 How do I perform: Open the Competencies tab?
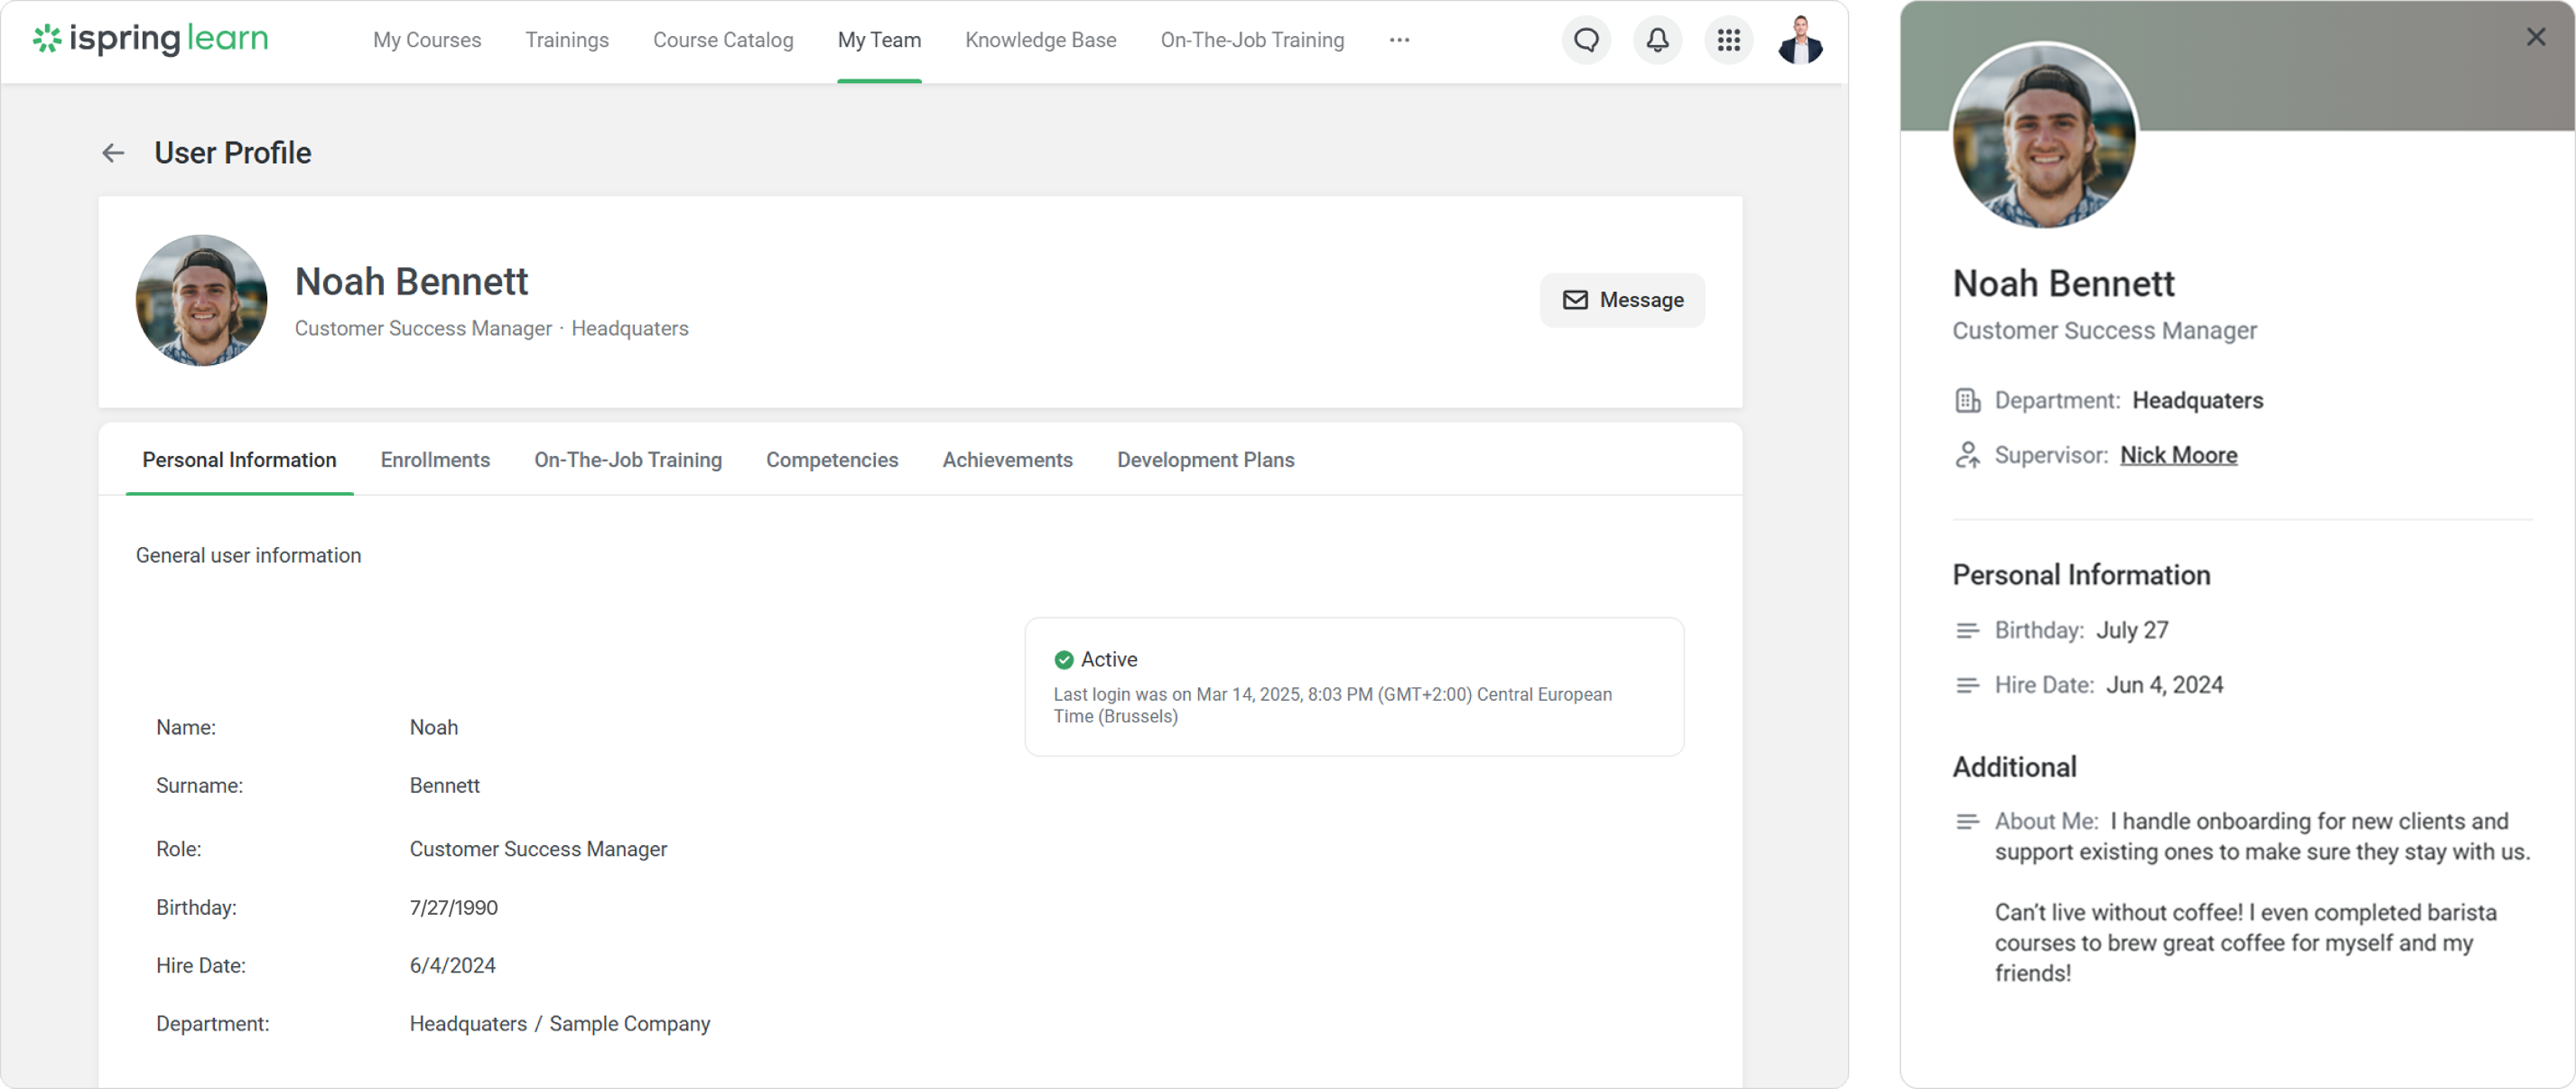831,460
